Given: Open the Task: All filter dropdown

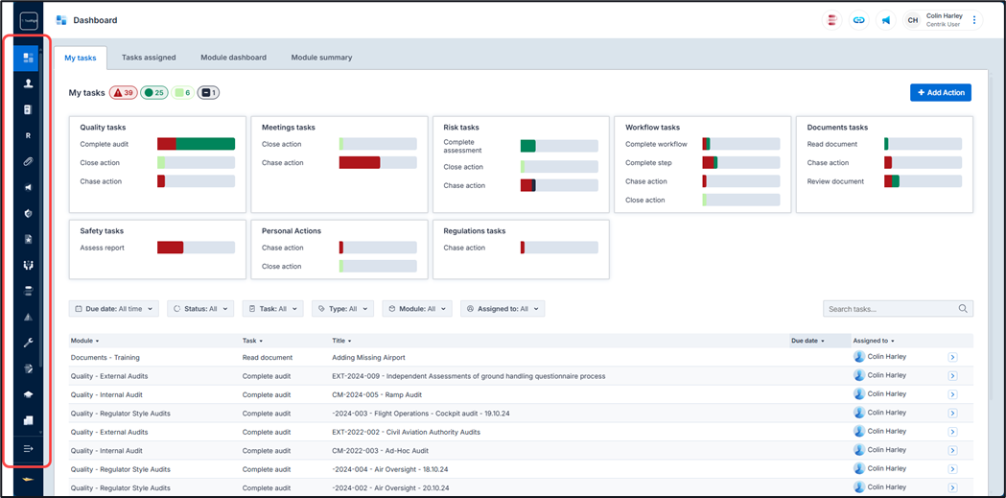Looking at the screenshot, I should point(272,309).
